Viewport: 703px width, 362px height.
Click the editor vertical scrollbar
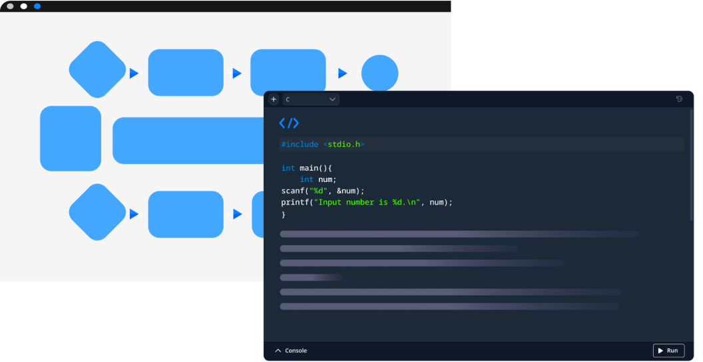pyautogui.click(x=691, y=166)
